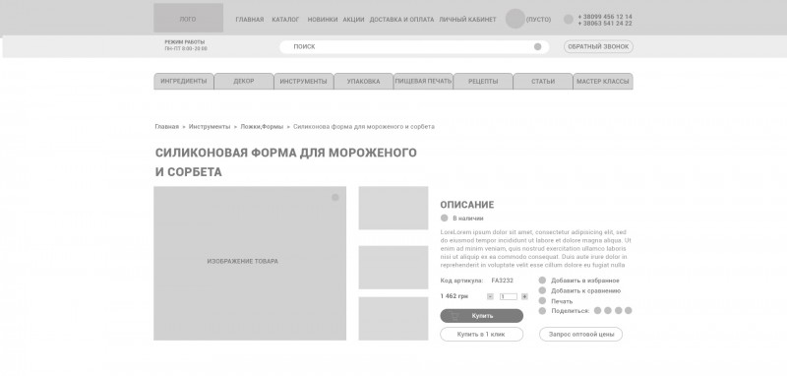Click the Инструменты breadcrumb link
787x376 pixels.
210,127
